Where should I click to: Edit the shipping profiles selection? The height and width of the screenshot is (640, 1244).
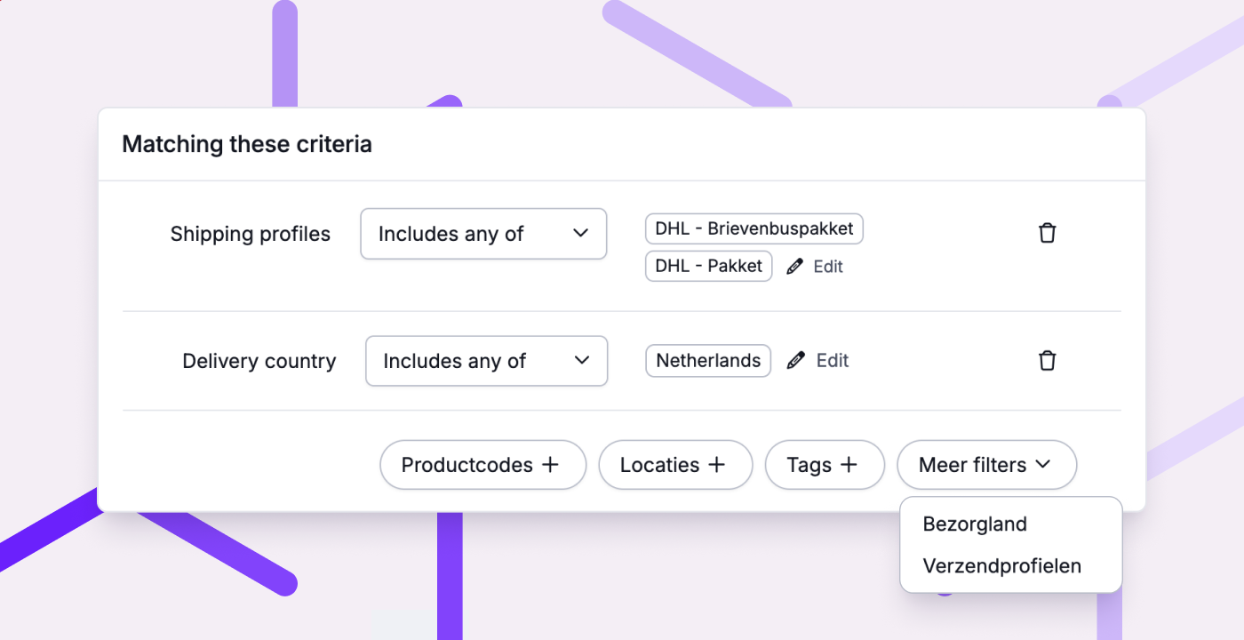[816, 266]
